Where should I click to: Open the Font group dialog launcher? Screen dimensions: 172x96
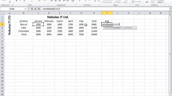(x=47, y=5)
